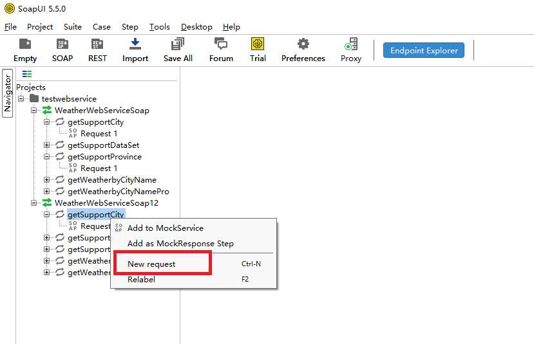Click the Trial toolbar icon
Screen dimensions: 534x344
[x=258, y=44]
